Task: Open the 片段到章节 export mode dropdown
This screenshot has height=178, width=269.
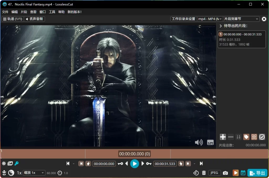Action: 242,19
